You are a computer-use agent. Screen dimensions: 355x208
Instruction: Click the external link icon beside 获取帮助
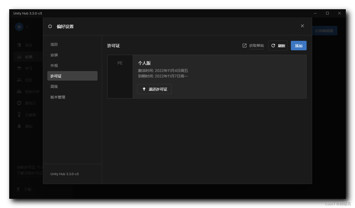245,46
